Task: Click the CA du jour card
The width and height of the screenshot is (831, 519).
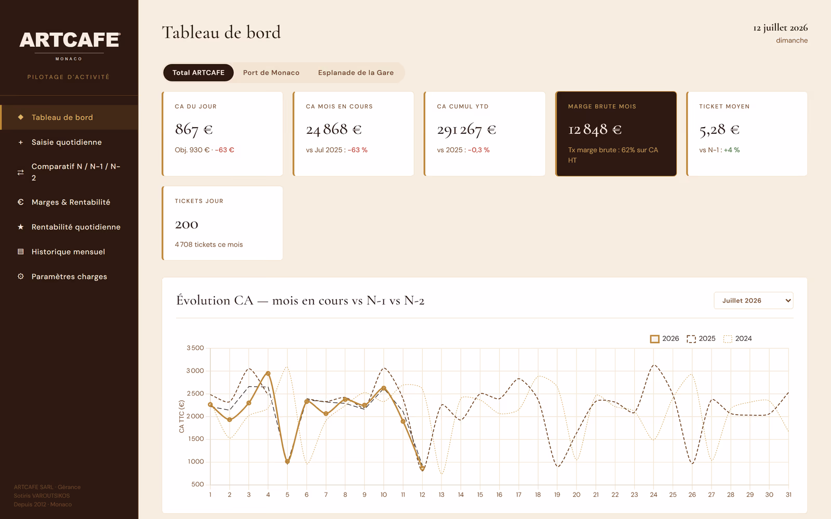Action: coord(222,134)
